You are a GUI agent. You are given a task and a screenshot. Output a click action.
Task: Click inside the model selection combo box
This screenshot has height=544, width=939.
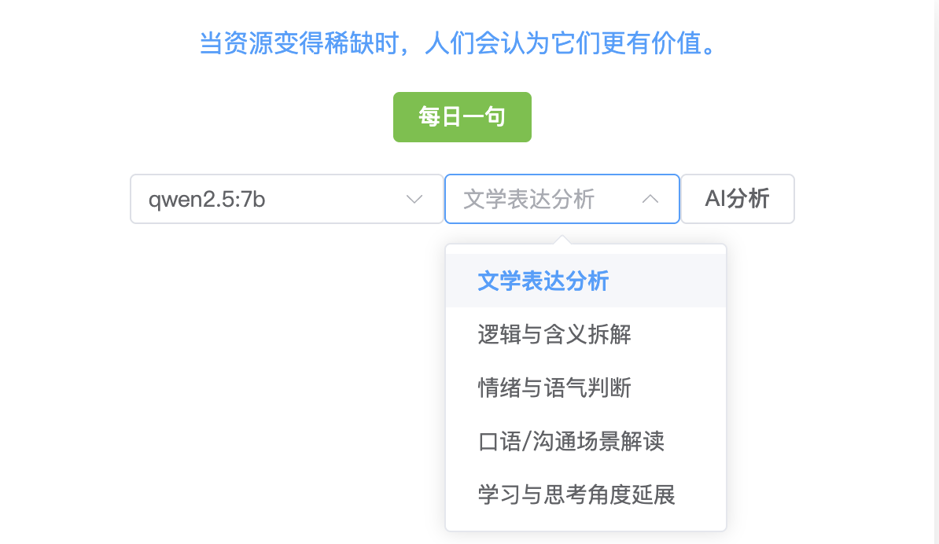click(286, 199)
